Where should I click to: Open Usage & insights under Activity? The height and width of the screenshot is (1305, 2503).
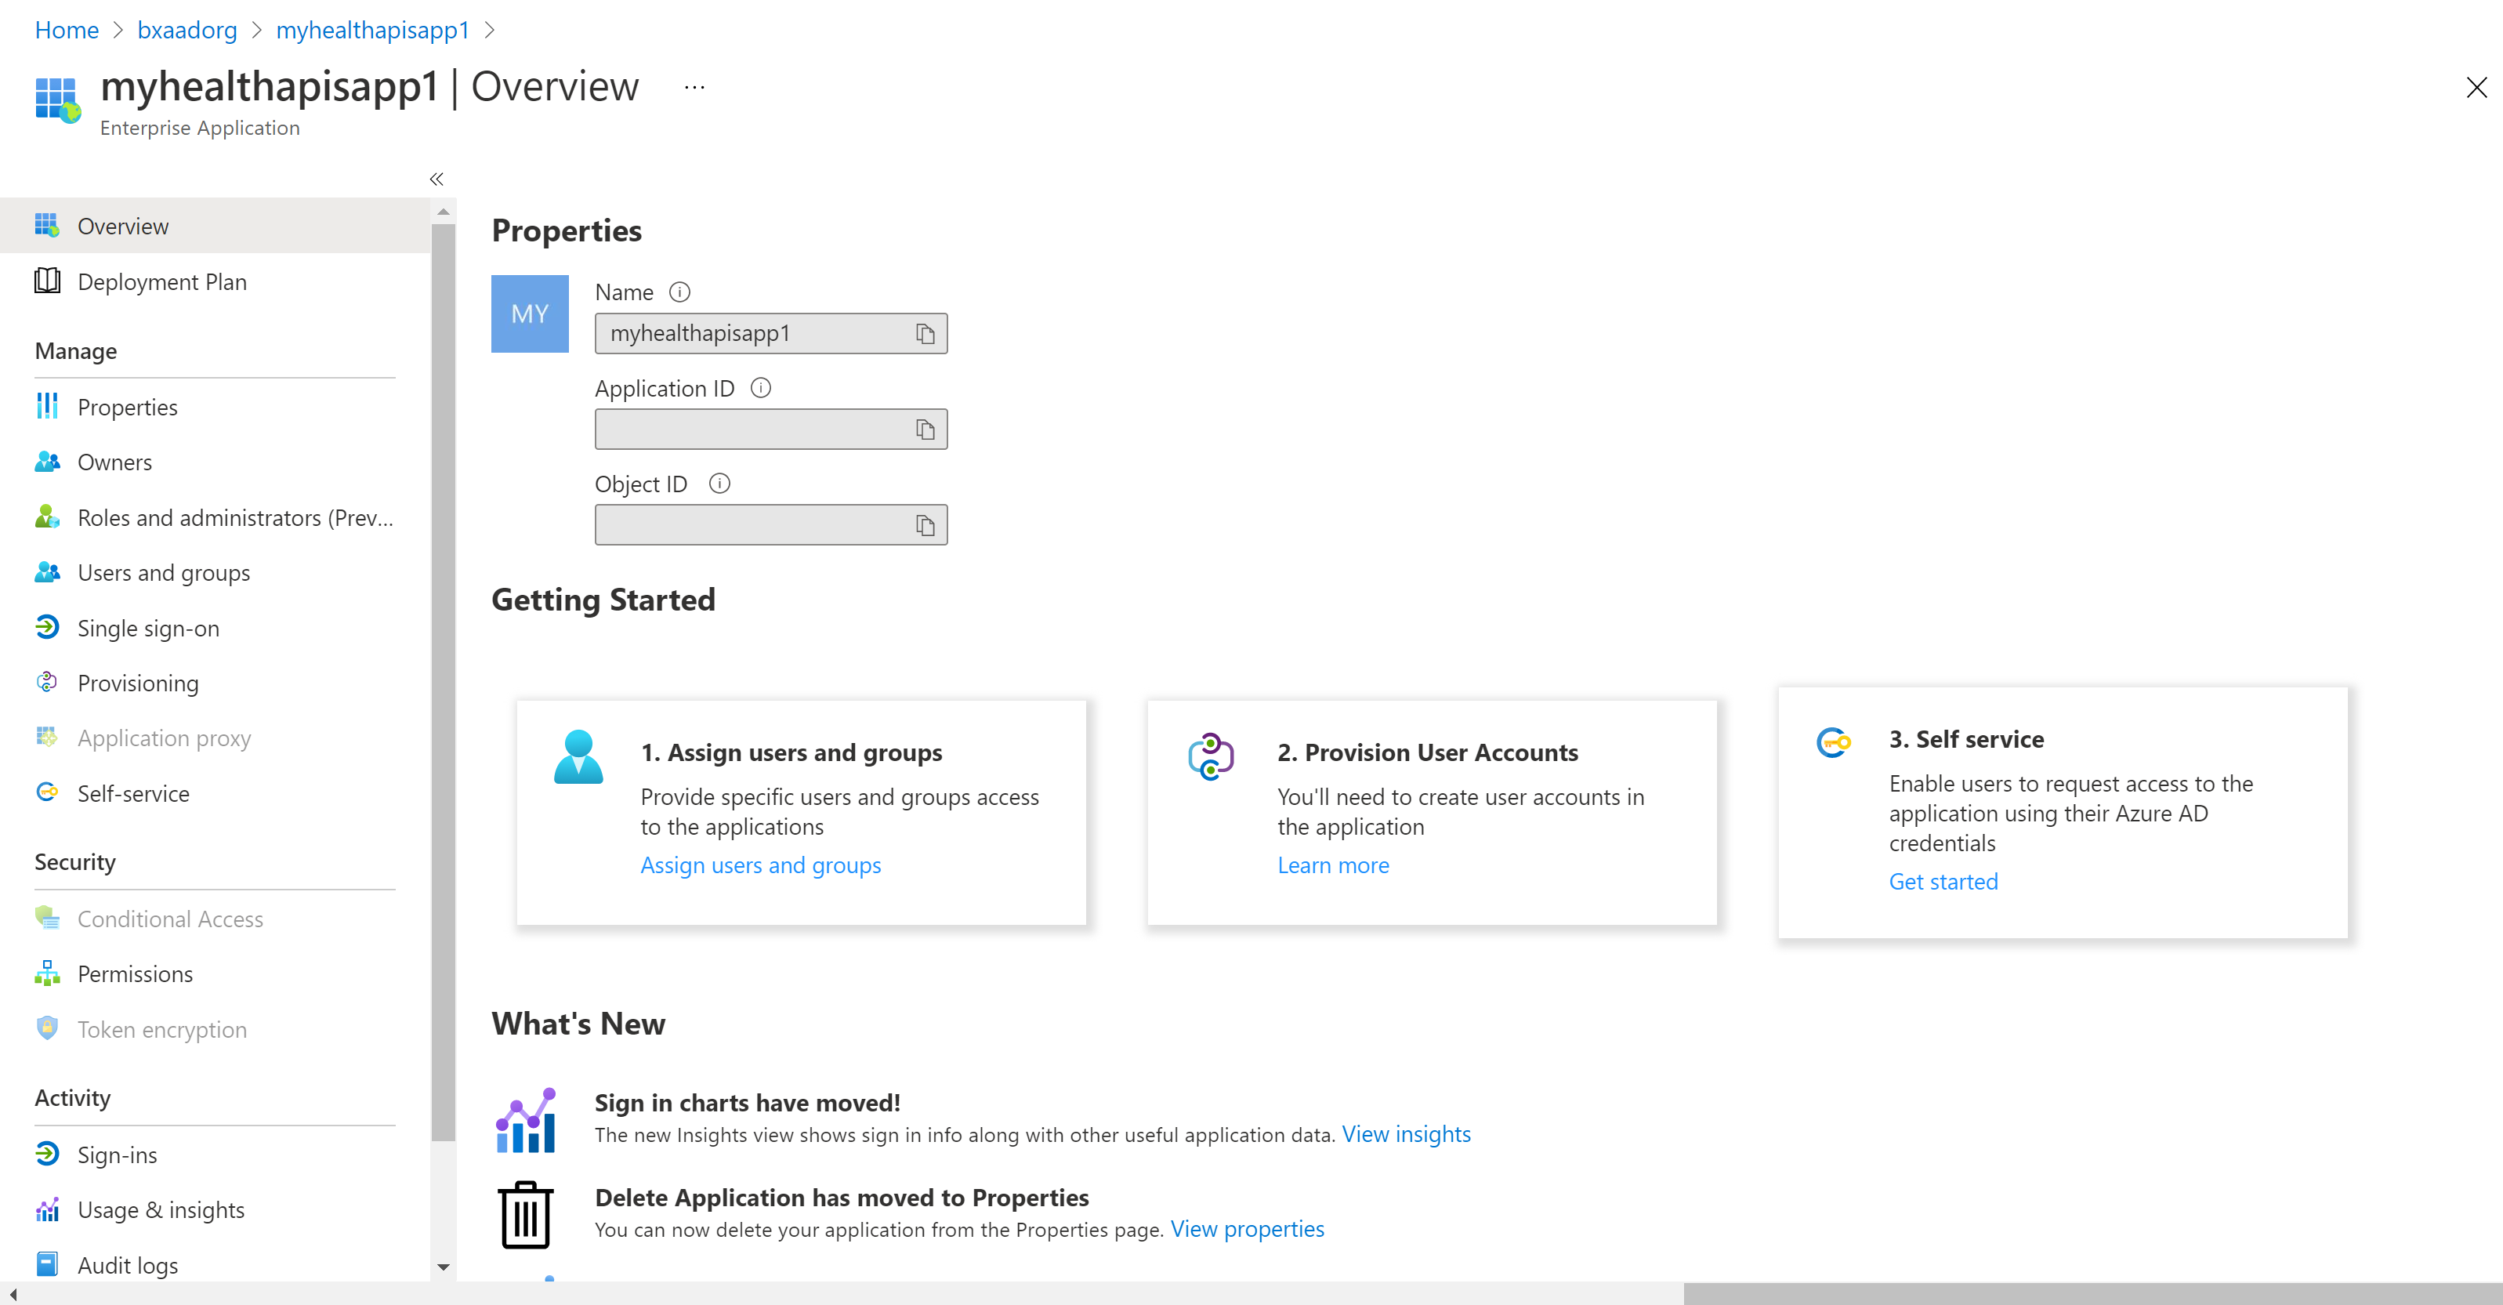pos(215,1210)
